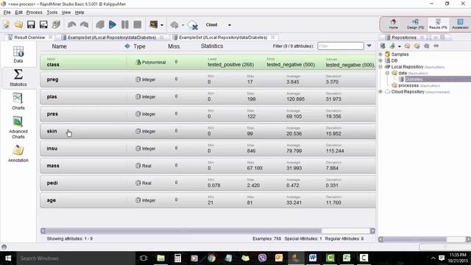Screen dimensions: 471x265
Task: Switch to Design perspective
Action: pos(415,24)
